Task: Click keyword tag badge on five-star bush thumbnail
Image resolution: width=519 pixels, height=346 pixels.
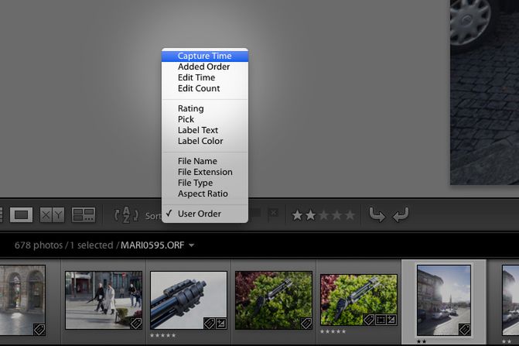Action: coord(369,320)
